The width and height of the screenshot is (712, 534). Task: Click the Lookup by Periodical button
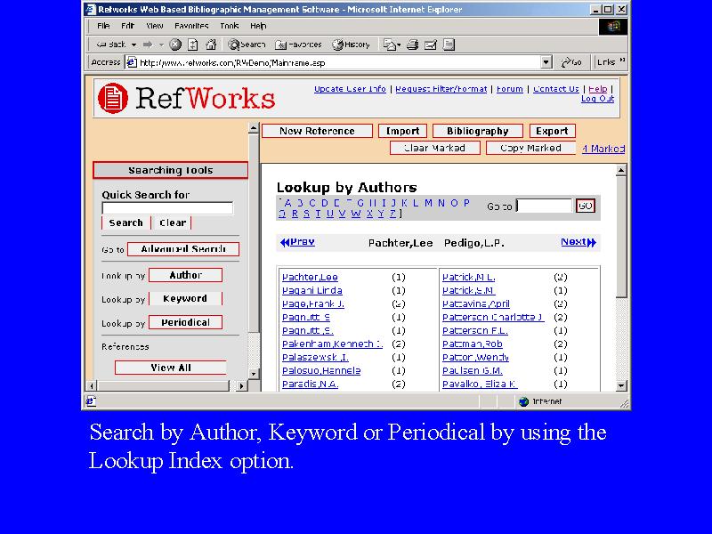click(x=185, y=322)
